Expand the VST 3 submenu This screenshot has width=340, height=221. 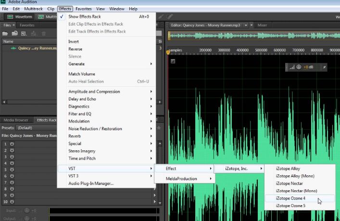coord(106,176)
